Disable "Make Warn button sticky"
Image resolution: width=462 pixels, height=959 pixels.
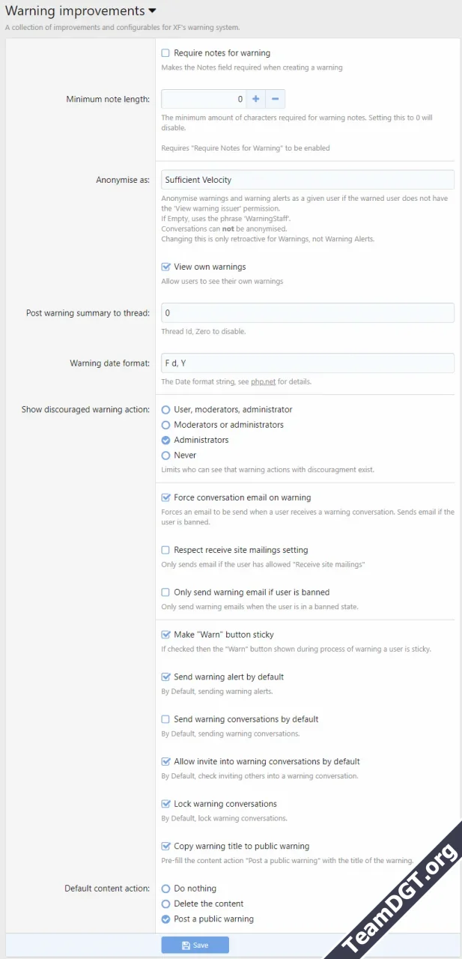(x=166, y=634)
